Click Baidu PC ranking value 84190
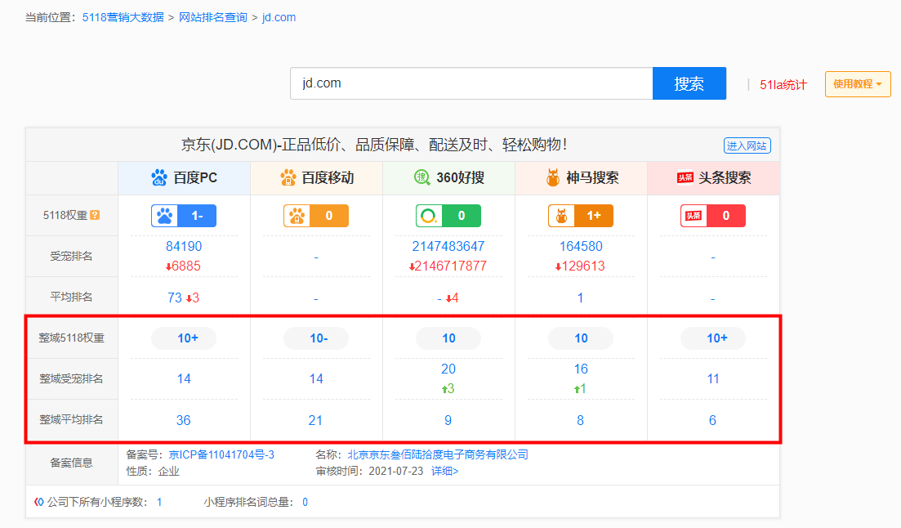Image resolution: width=901 pixels, height=528 pixels. click(x=184, y=246)
